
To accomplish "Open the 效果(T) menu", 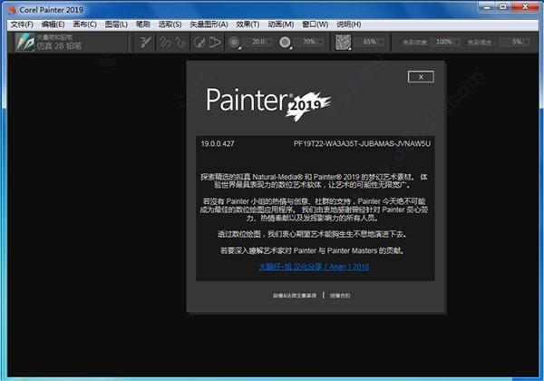I will (x=248, y=24).
